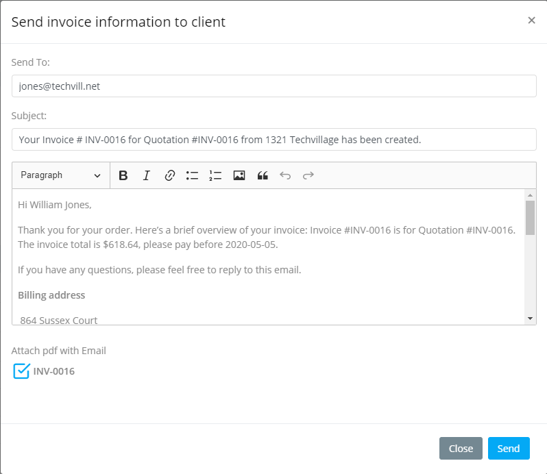
Task: Toggle bold formatting in editor toolbar
Action: click(x=123, y=175)
